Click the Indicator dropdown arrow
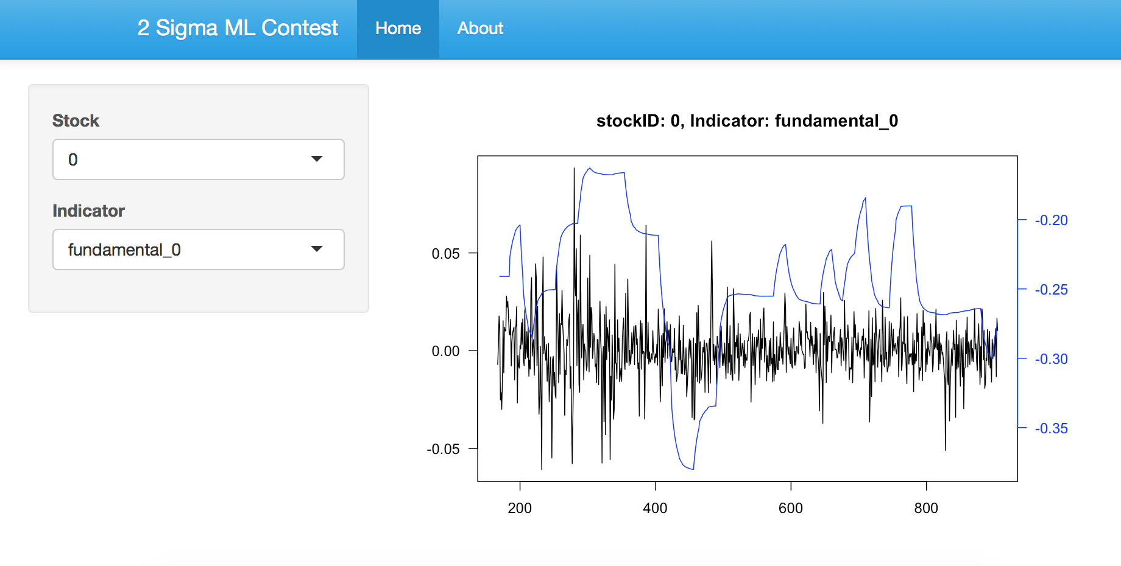The height and width of the screenshot is (566, 1121). click(x=317, y=249)
